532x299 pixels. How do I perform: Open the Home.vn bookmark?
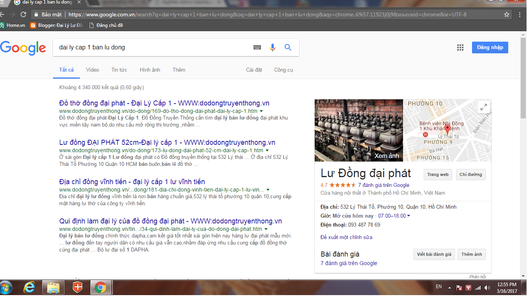tap(13, 25)
